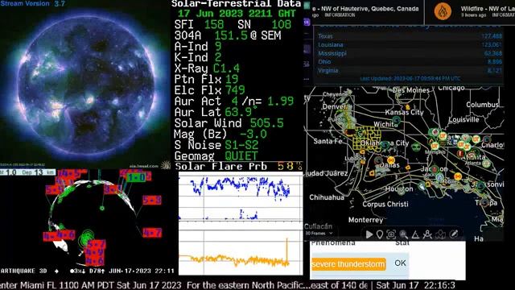Select the Mississippi outage row

tap(410, 53)
